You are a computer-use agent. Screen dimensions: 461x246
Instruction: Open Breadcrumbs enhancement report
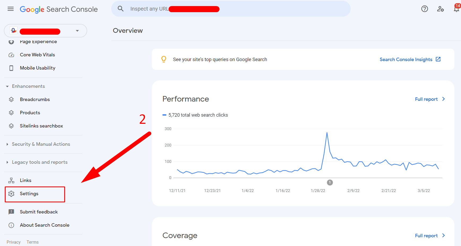pos(35,99)
